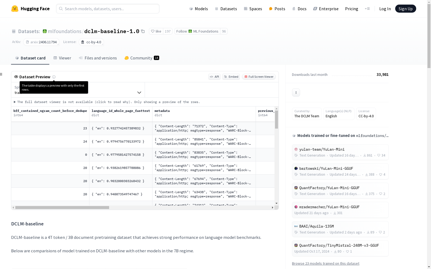The image size is (431, 269).
Task: Open the Spaces nav item
Action: pos(253,9)
